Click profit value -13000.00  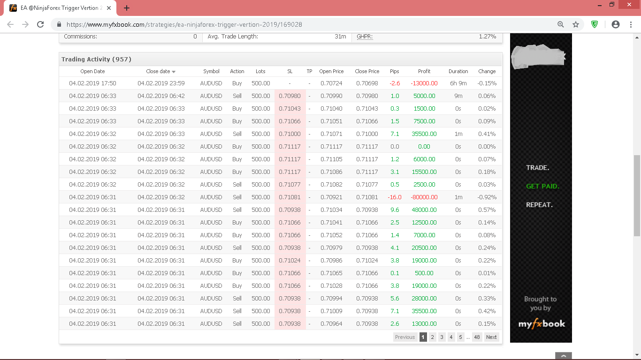pyautogui.click(x=424, y=83)
